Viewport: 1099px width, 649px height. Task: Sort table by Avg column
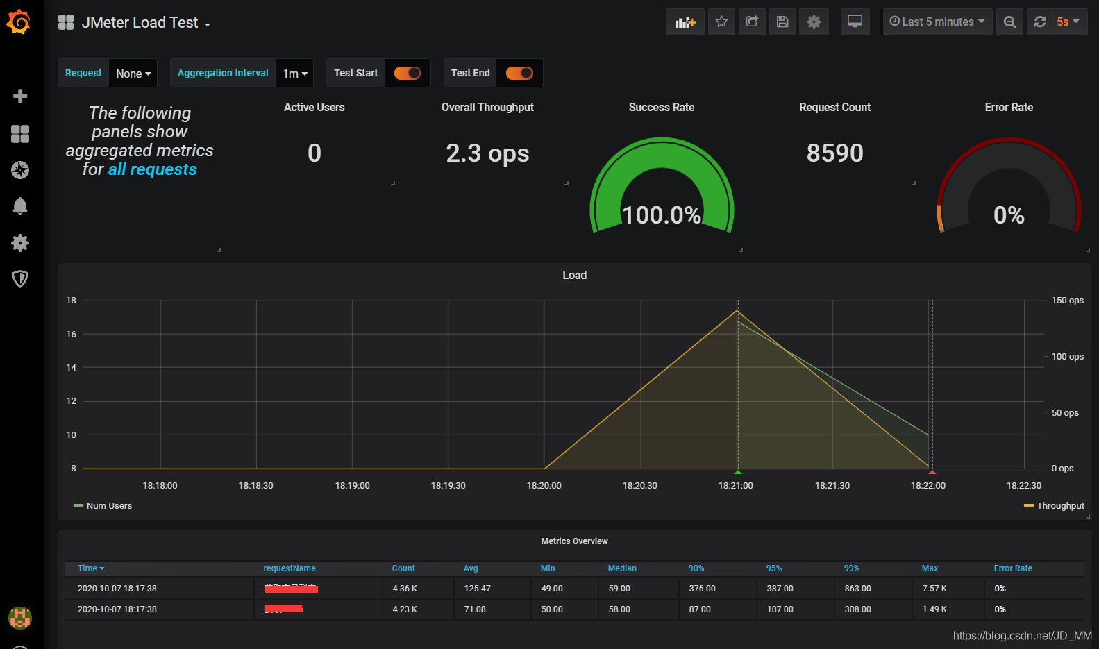[x=471, y=568]
